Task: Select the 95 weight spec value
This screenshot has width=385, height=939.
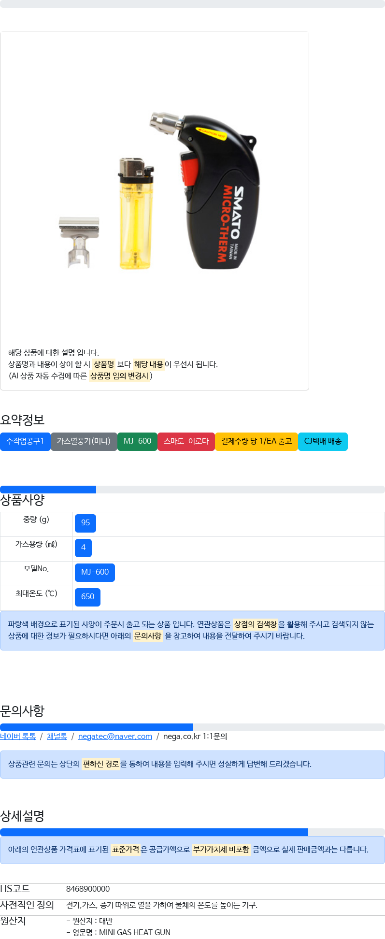Action: [86, 523]
